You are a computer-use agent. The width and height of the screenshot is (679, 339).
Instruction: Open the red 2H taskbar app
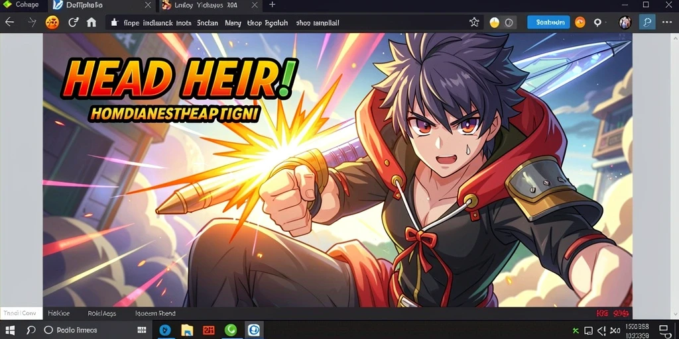(209, 330)
